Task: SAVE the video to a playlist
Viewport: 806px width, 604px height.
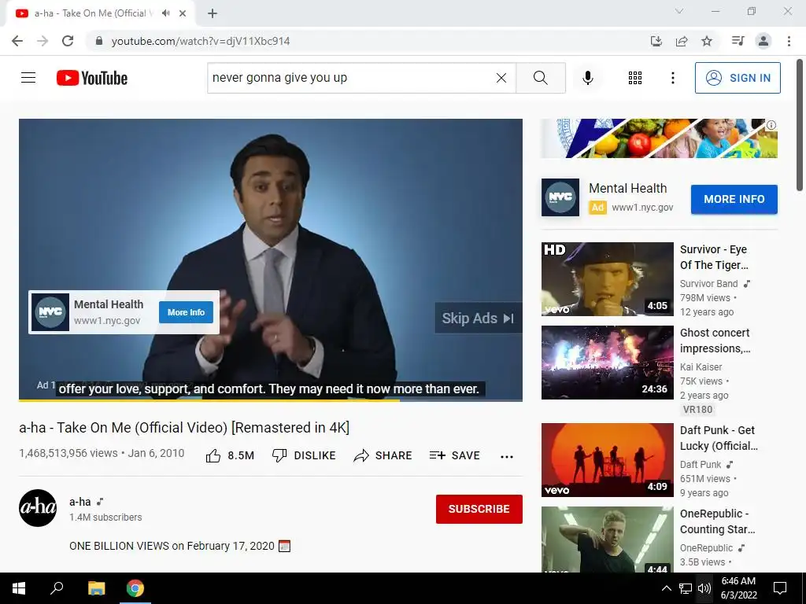Action: click(x=455, y=455)
